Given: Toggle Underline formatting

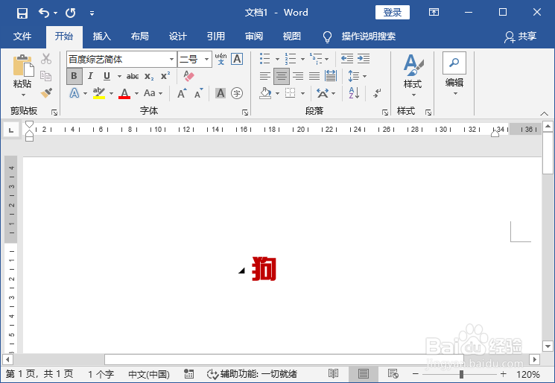Looking at the screenshot, I should tap(107, 76).
